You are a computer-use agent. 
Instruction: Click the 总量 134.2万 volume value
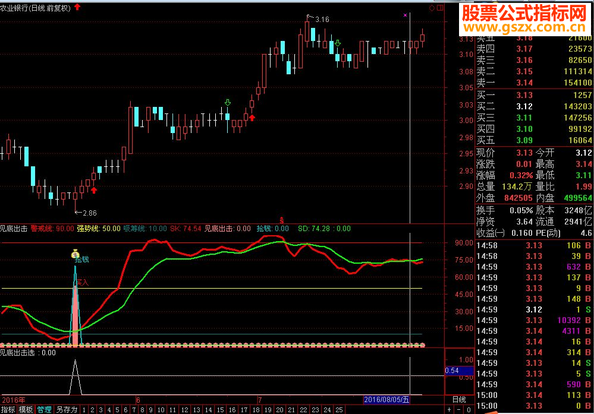[x=517, y=187]
